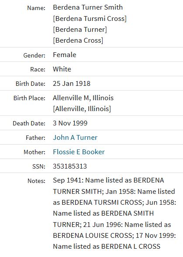
Task: Click the death date 3 Nov 1999
Action: coord(70,123)
